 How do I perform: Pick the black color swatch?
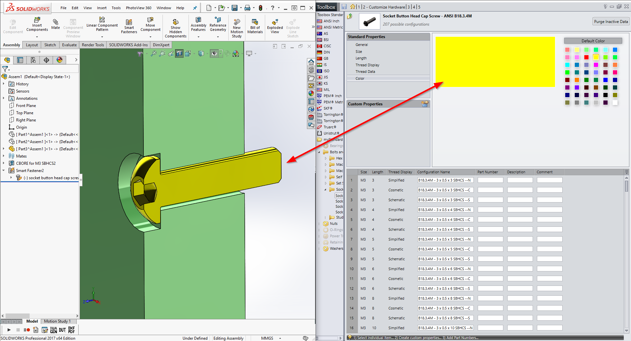(x=605, y=95)
